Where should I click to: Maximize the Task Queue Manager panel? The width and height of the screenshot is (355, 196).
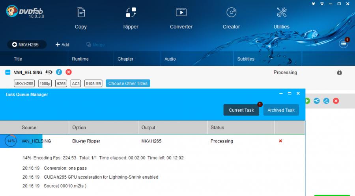point(290,94)
